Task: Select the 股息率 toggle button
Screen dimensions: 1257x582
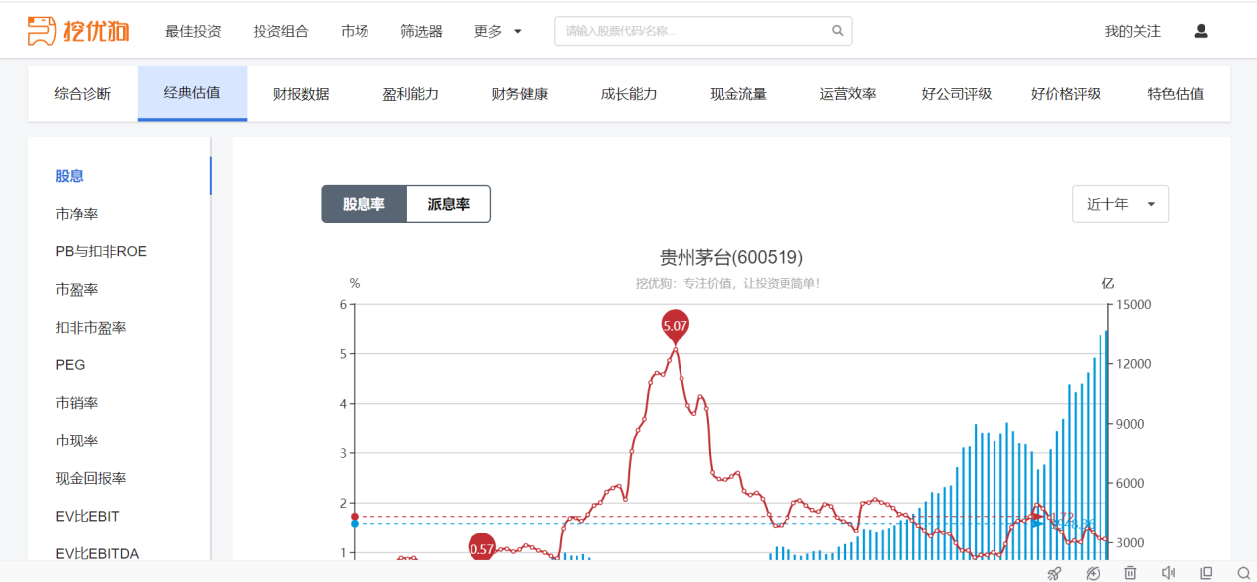Action: [x=364, y=204]
